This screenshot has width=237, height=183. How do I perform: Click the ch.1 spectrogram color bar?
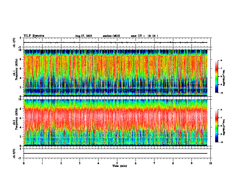[x=216, y=77]
